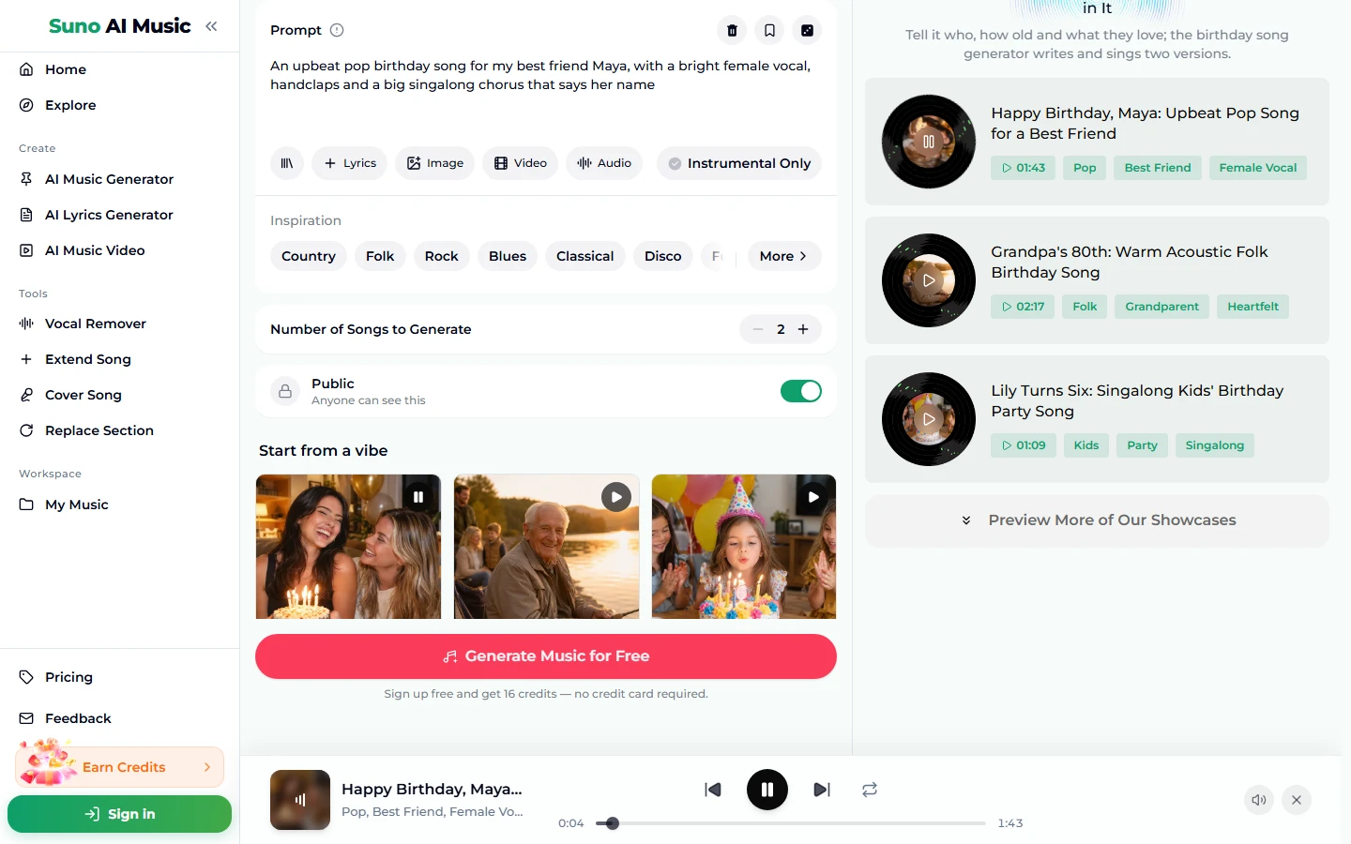
Task: Turn off the Public visibility switch
Action: [801, 391]
